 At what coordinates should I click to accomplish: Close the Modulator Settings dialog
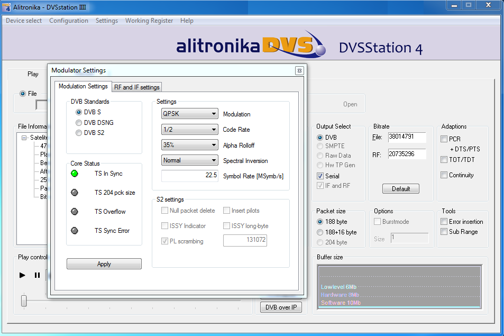[299, 70]
